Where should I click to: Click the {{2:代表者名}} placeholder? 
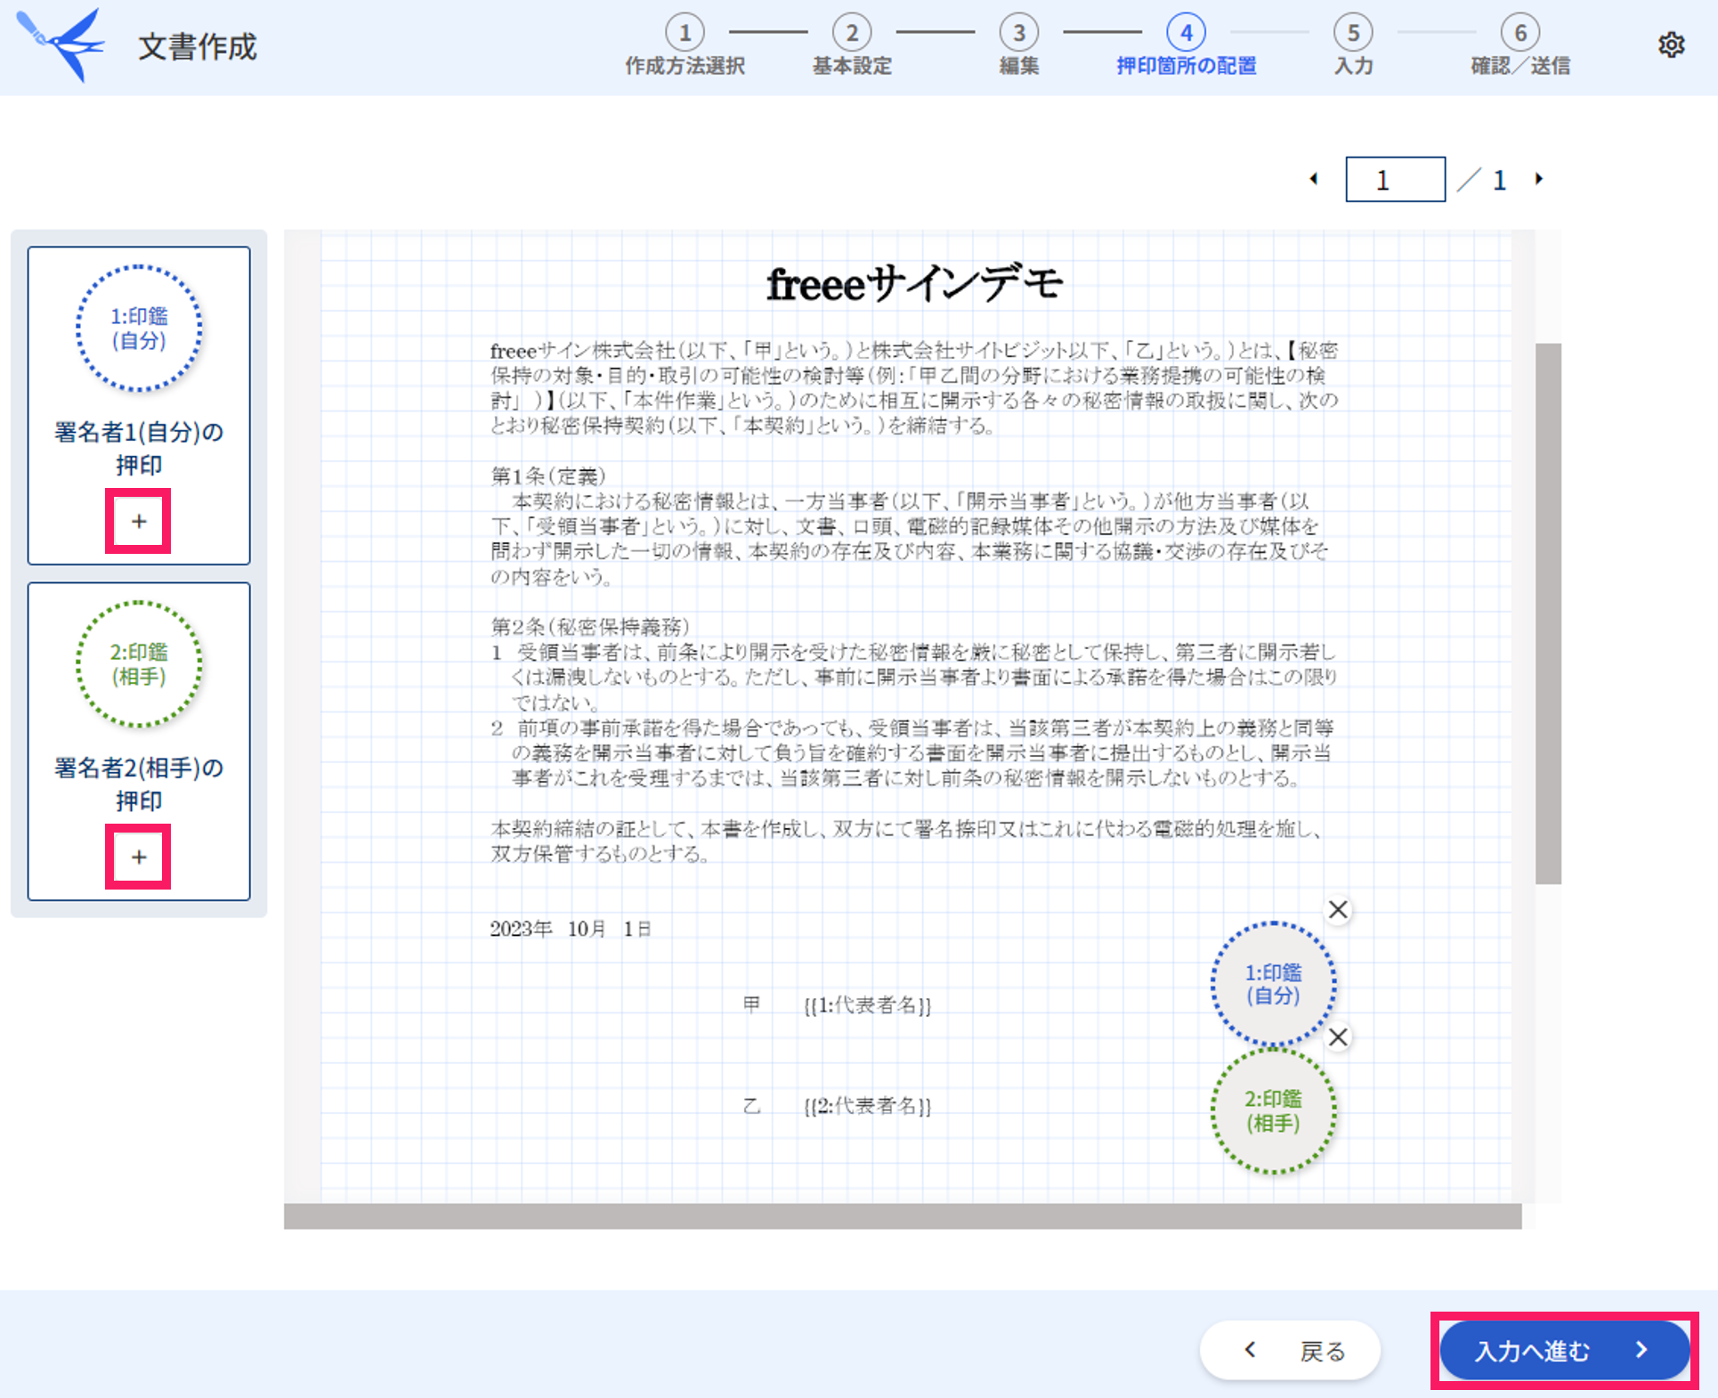(867, 1106)
